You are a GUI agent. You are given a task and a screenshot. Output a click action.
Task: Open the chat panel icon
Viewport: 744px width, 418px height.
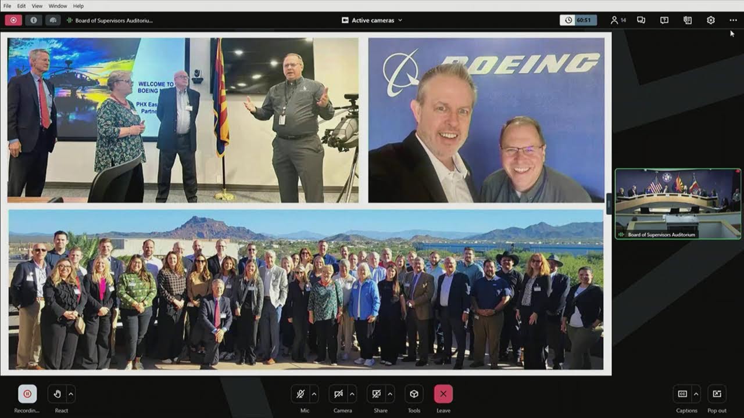click(641, 20)
